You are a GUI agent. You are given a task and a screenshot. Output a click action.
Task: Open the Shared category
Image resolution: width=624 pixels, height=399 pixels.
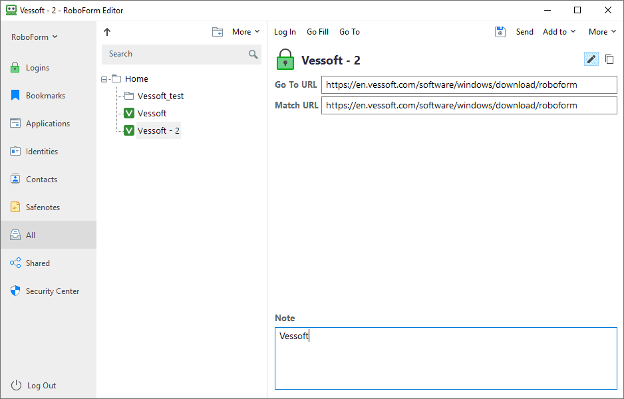click(x=48, y=263)
